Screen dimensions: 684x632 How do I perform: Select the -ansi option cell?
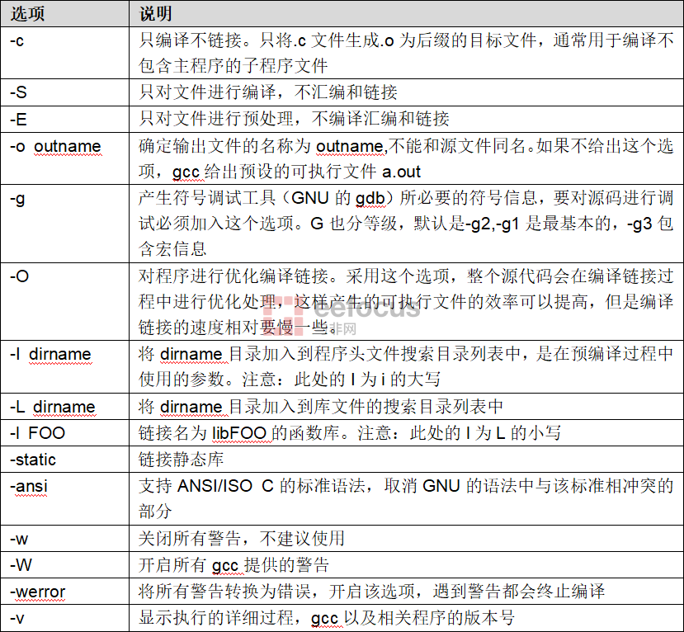click(64, 498)
